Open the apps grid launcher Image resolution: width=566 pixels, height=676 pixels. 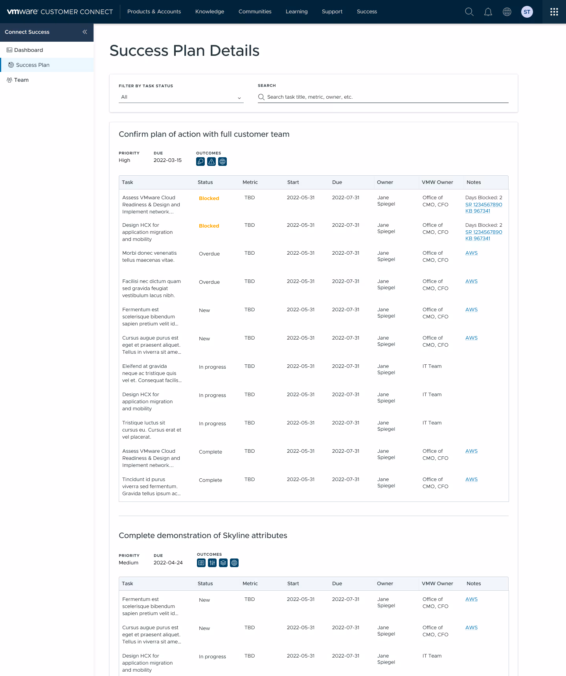(x=554, y=12)
